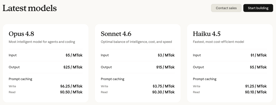
Task: Click Opus 4.8 cache write price $6.25
Action: (x=71, y=86)
